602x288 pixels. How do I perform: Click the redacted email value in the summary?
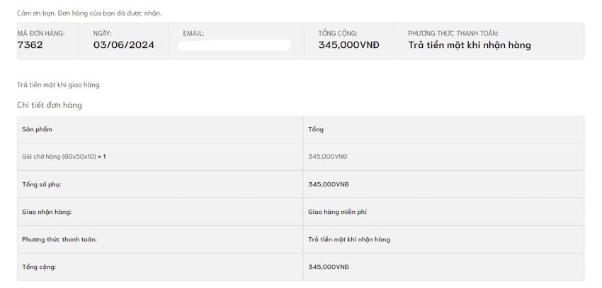pyautogui.click(x=234, y=45)
